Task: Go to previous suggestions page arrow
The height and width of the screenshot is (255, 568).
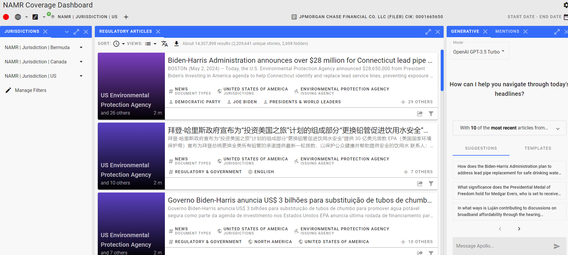Action: (x=500, y=229)
